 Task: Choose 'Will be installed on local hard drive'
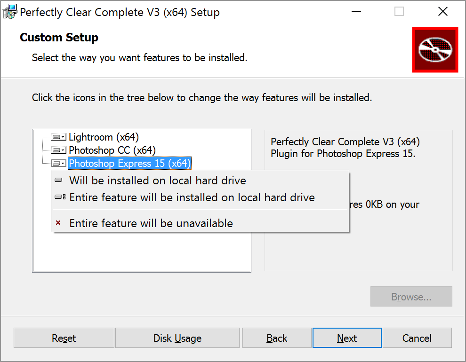[157, 180]
